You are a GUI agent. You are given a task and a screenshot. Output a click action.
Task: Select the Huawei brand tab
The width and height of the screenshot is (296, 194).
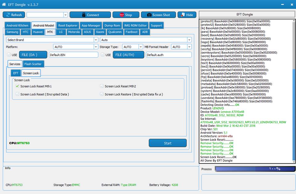38,32
